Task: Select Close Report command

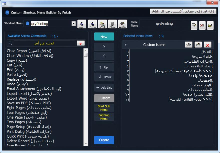Action: [x=44, y=51]
